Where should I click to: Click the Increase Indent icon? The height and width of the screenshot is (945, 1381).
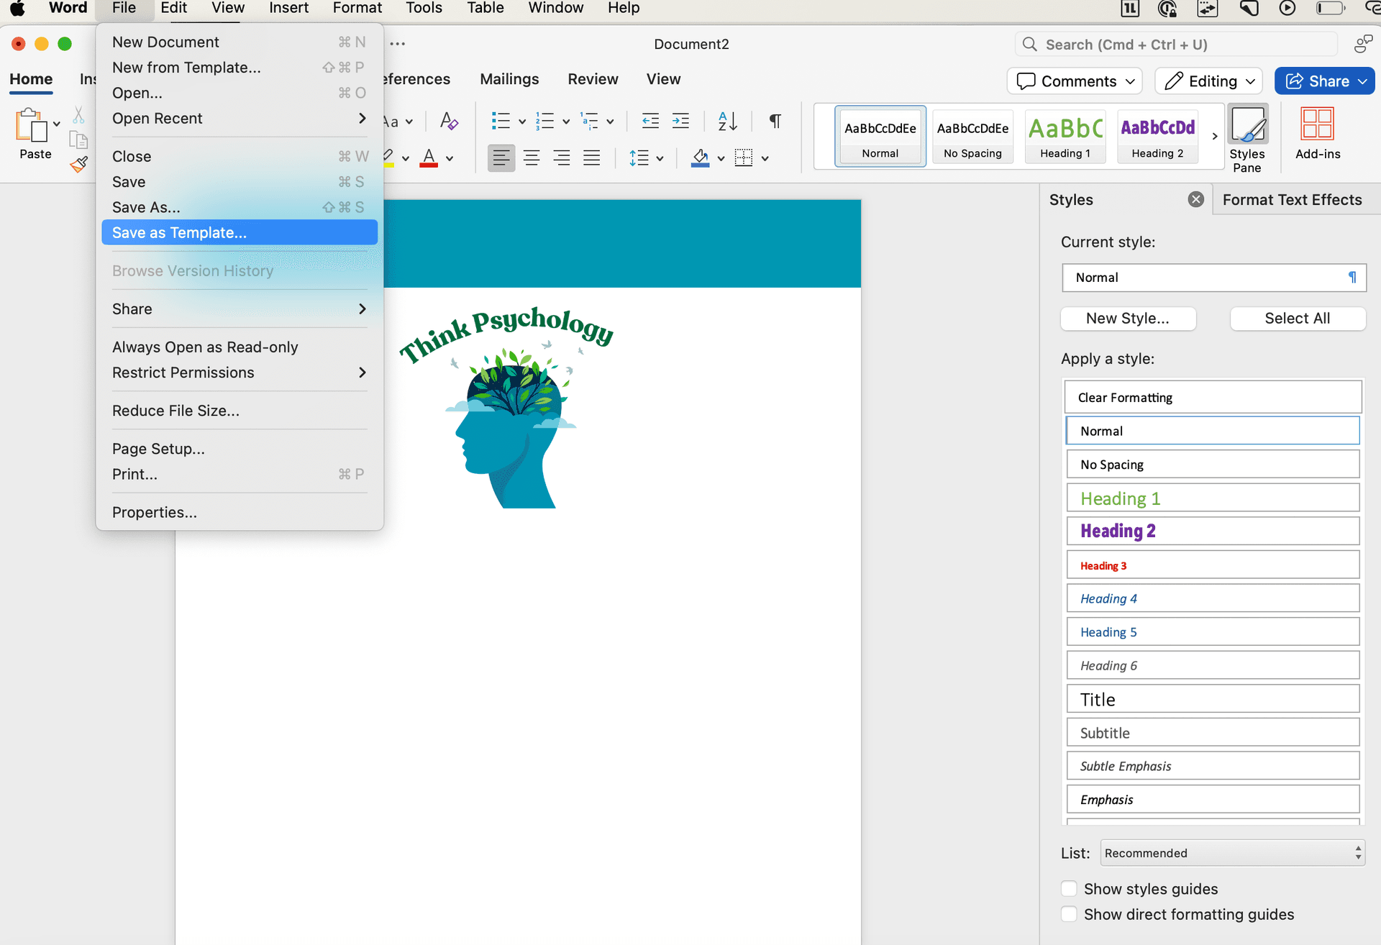pos(680,121)
